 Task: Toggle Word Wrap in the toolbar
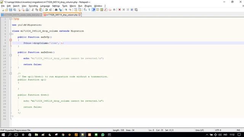point(85,10)
